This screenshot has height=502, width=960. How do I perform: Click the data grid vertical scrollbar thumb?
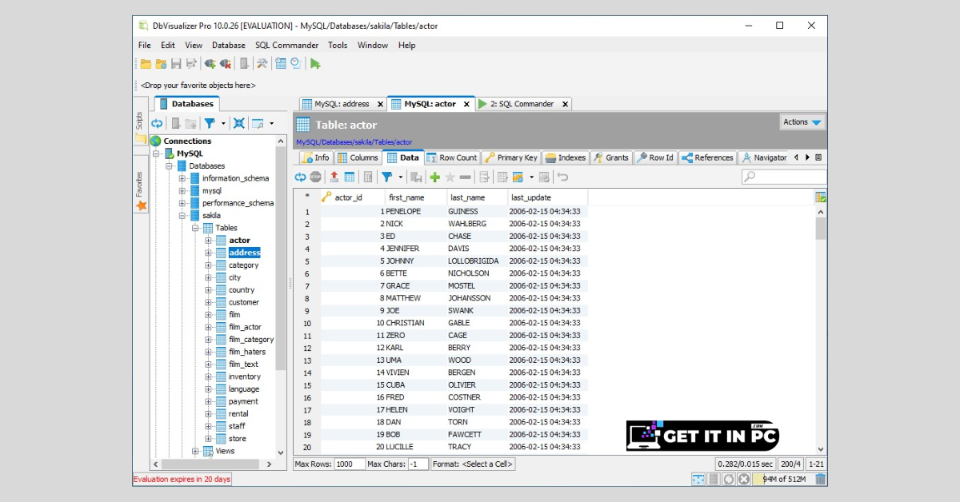(821, 229)
